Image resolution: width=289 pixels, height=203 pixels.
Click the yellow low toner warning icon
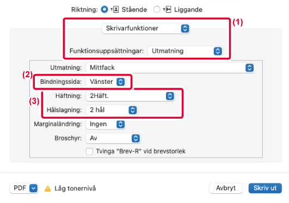coord(48,189)
